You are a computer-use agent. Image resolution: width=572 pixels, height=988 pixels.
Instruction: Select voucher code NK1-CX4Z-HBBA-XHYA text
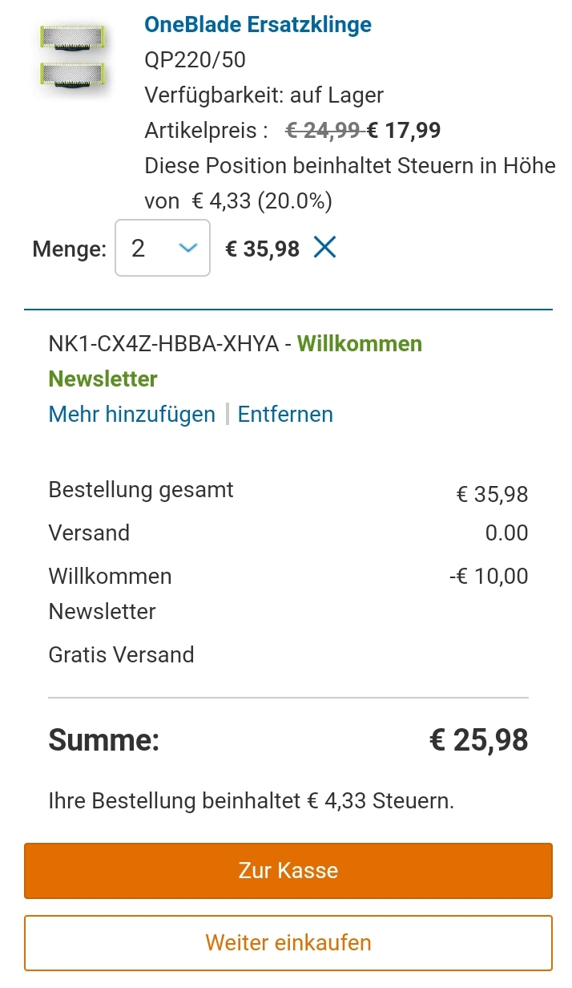click(x=164, y=344)
